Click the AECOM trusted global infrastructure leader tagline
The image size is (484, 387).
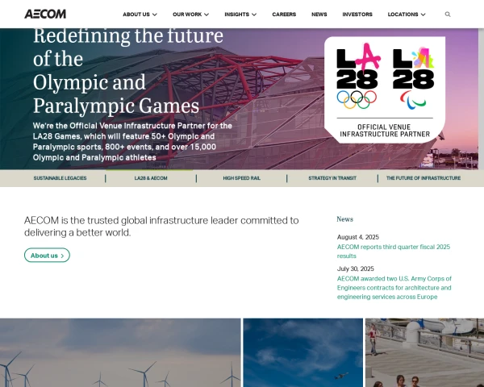pyautogui.click(x=161, y=227)
